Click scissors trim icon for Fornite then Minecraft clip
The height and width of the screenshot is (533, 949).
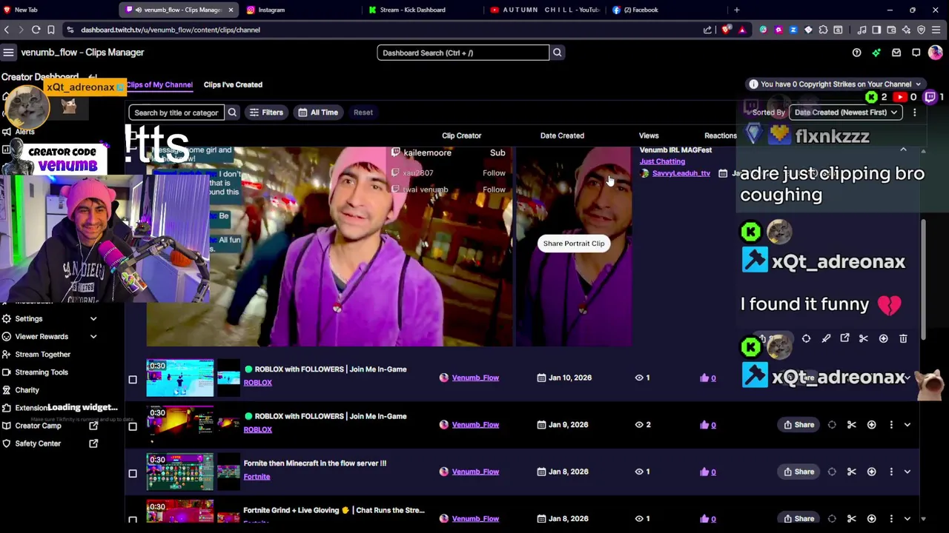pyautogui.click(x=851, y=472)
